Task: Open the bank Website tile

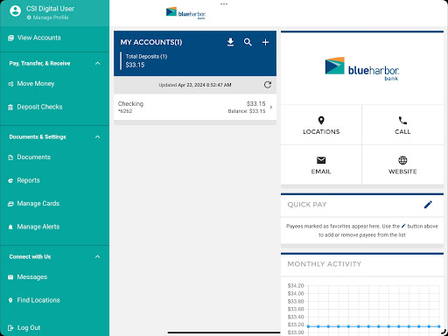Action: (x=402, y=164)
